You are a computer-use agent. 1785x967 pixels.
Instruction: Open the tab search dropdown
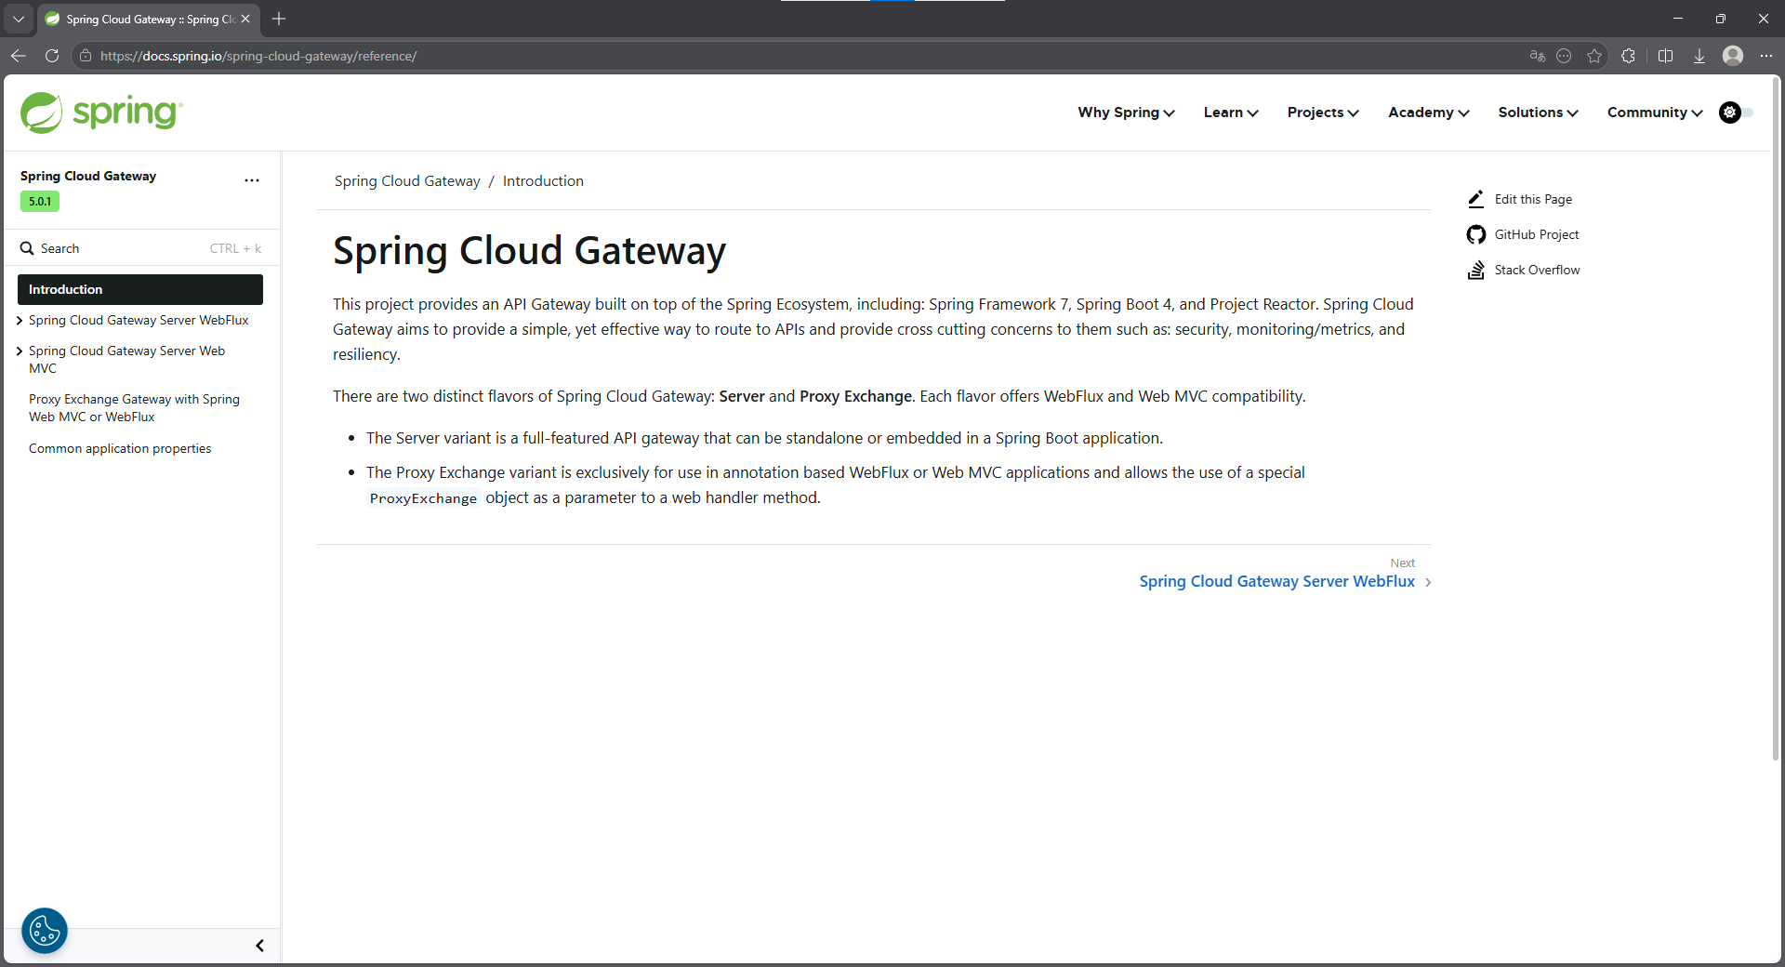[19, 19]
